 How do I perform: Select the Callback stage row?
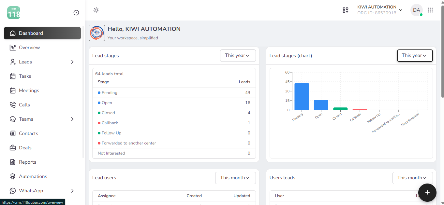(174, 123)
